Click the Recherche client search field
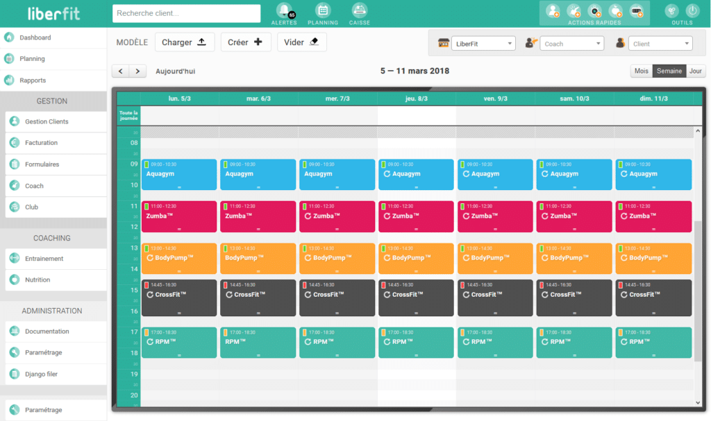 pos(185,13)
